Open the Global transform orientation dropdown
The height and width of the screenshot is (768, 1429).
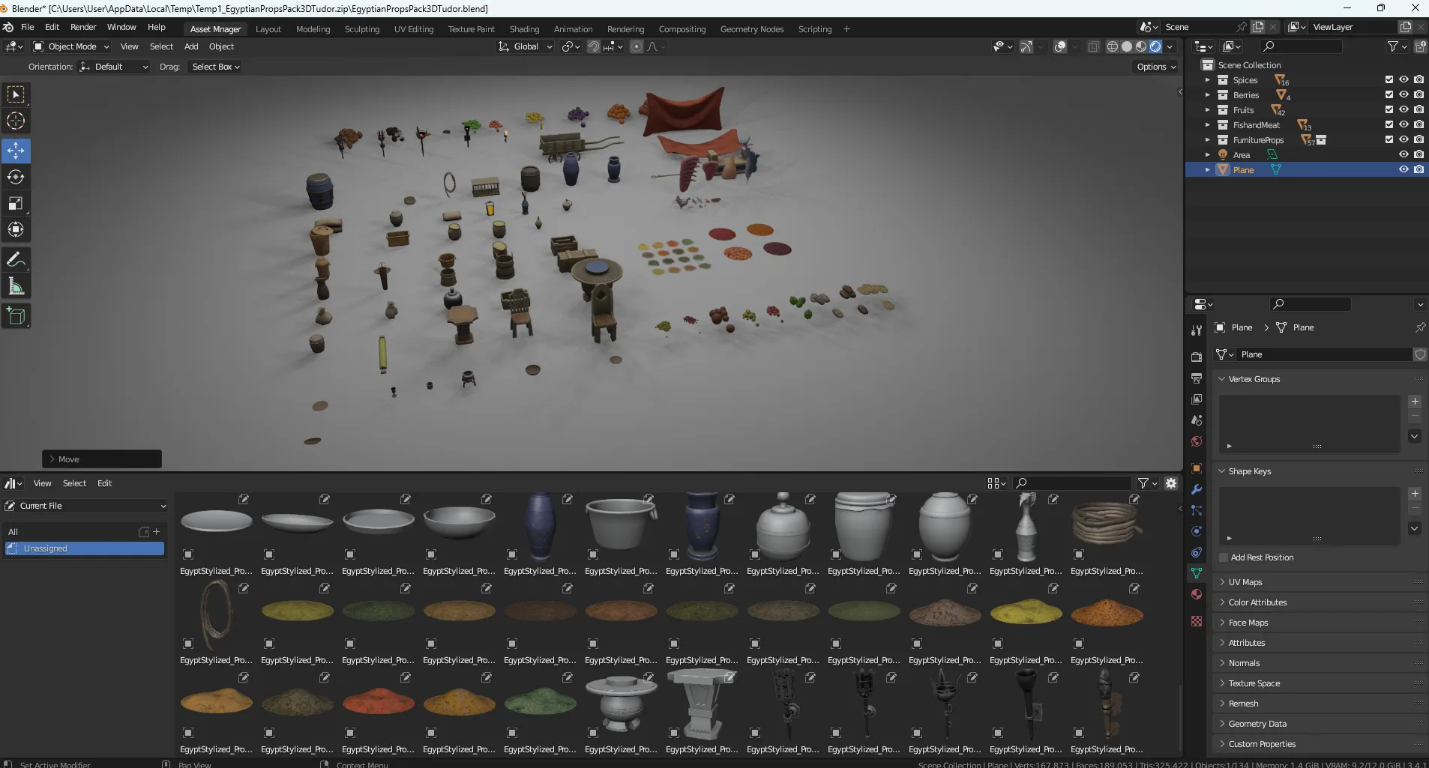coord(525,46)
